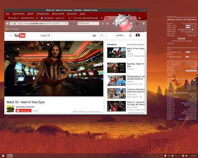The image size is (198, 158).
Task: Open the Könyvjelzők menu
Action: coord(58,14)
